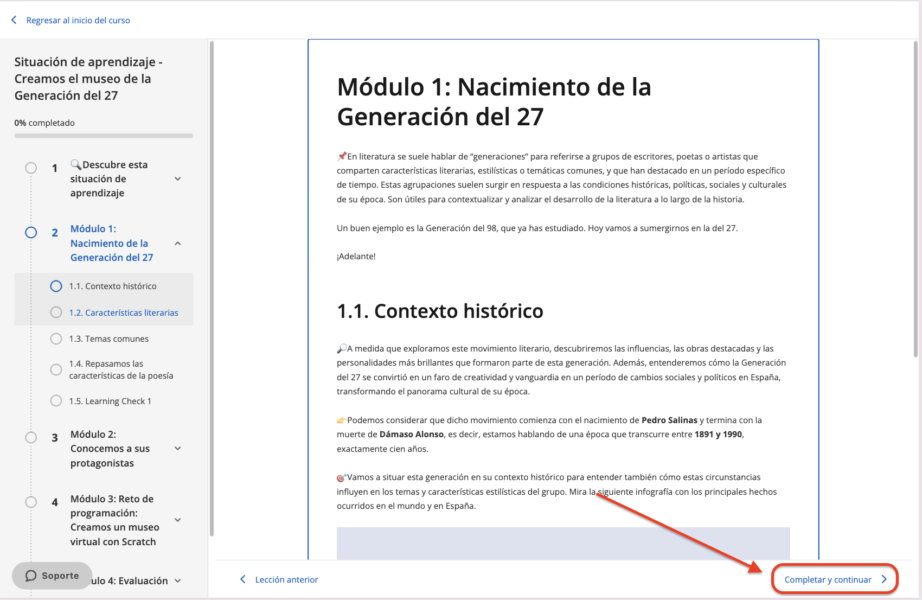This screenshot has height=600, width=922.
Task: Collapse Módulo 1 section chevron
Action: pos(178,244)
